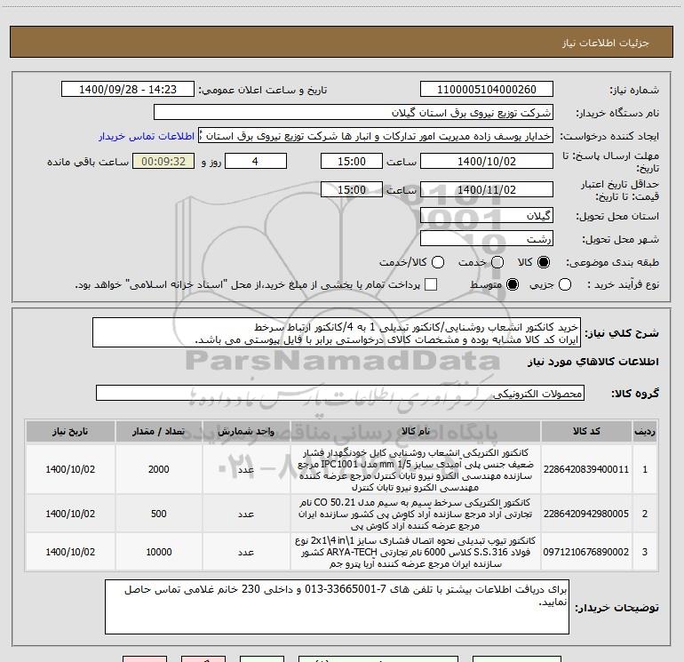The image size is (684, 662).
Task: Choose the جزیی purchase process option
Action: pos(565,284)
